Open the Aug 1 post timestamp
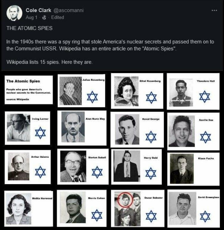The height and width of the screenshot is (230, 224). [31, 17]
